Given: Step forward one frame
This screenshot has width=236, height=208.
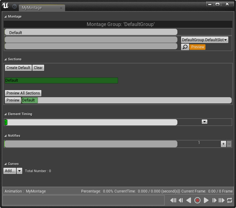Looking at the screenshot, I should click(x=214, y=200).
